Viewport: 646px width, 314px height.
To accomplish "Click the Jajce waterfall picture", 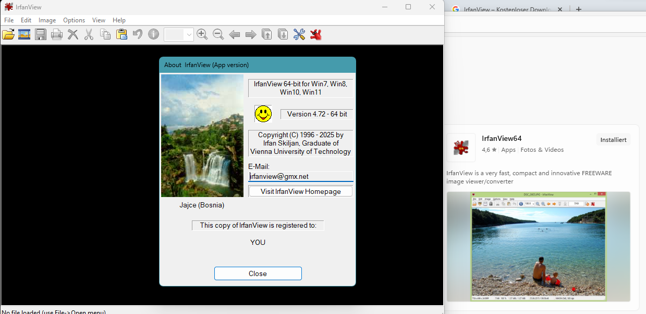I will (202, 136).
